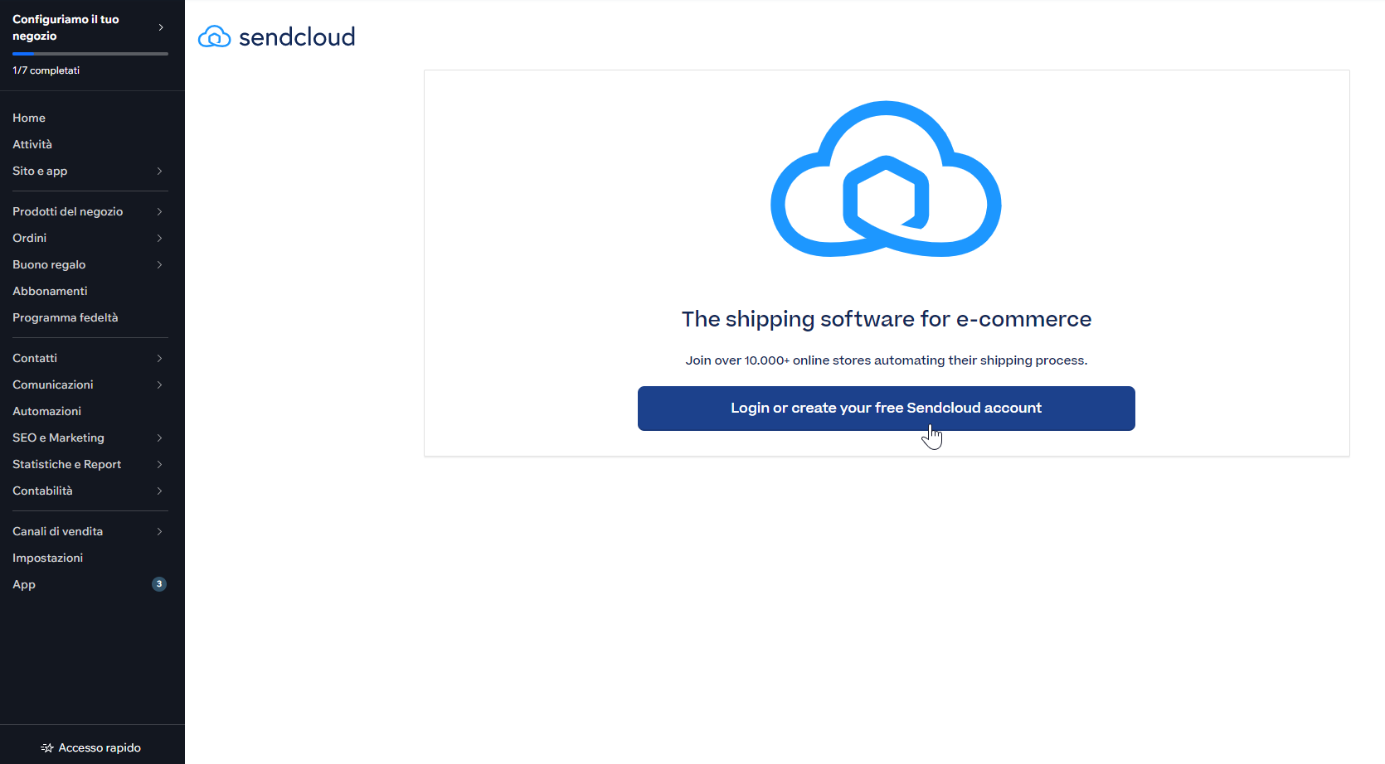The height and width of the screenshot is (764, 1385).
Task: Open Programma fedeltà in the sidebar
Action: tap(66, 317)
